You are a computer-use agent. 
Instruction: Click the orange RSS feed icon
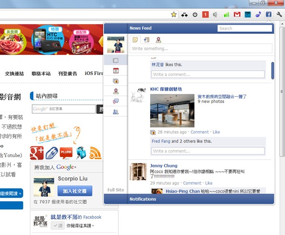coord(95,153)
